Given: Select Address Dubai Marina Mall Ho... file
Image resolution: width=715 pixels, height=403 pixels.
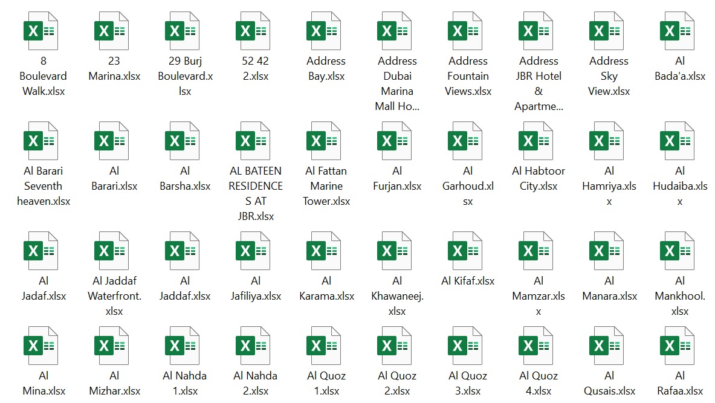Looking at the screenshot, I should tap(396, 29).
